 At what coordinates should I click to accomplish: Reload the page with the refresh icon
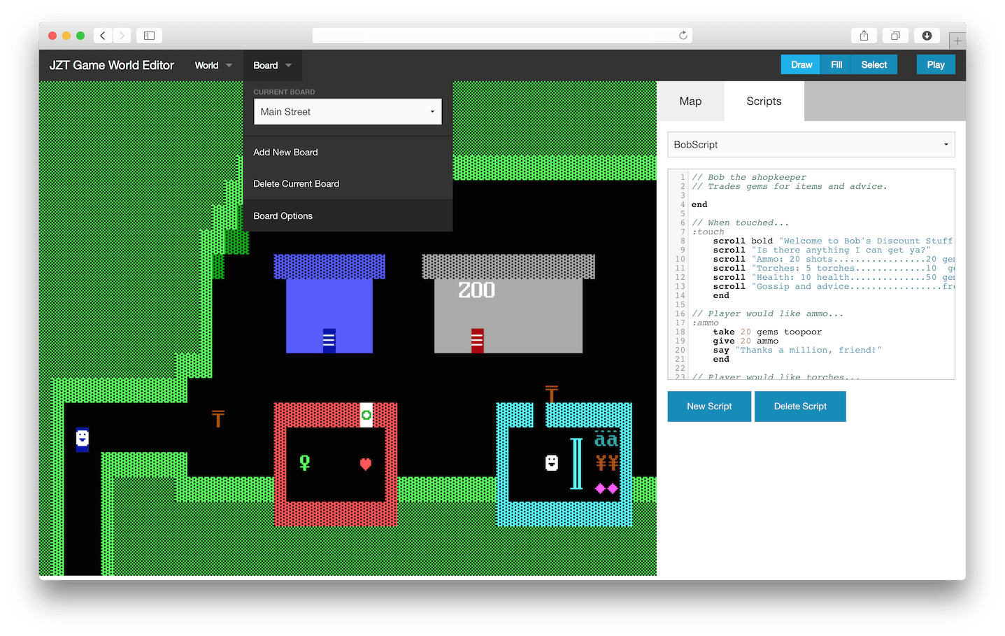click(x=683, y=36)
